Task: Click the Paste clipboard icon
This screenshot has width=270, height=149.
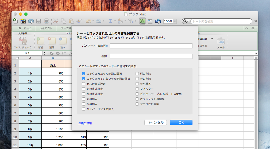Action: point(71,21)
